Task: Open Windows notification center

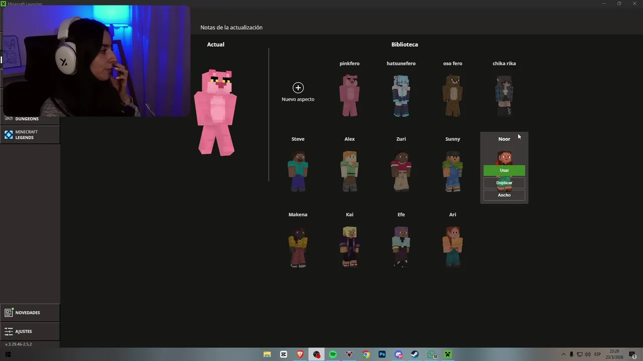Action: click(632, 354)
